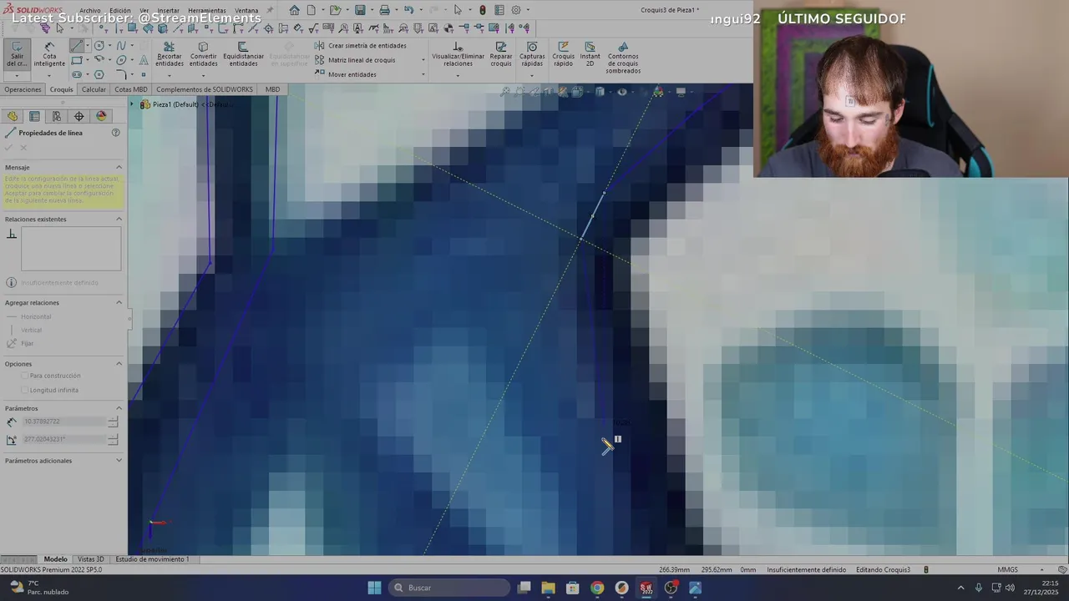
Task: Click Reparar croquis tool
Action: point(501,54)
